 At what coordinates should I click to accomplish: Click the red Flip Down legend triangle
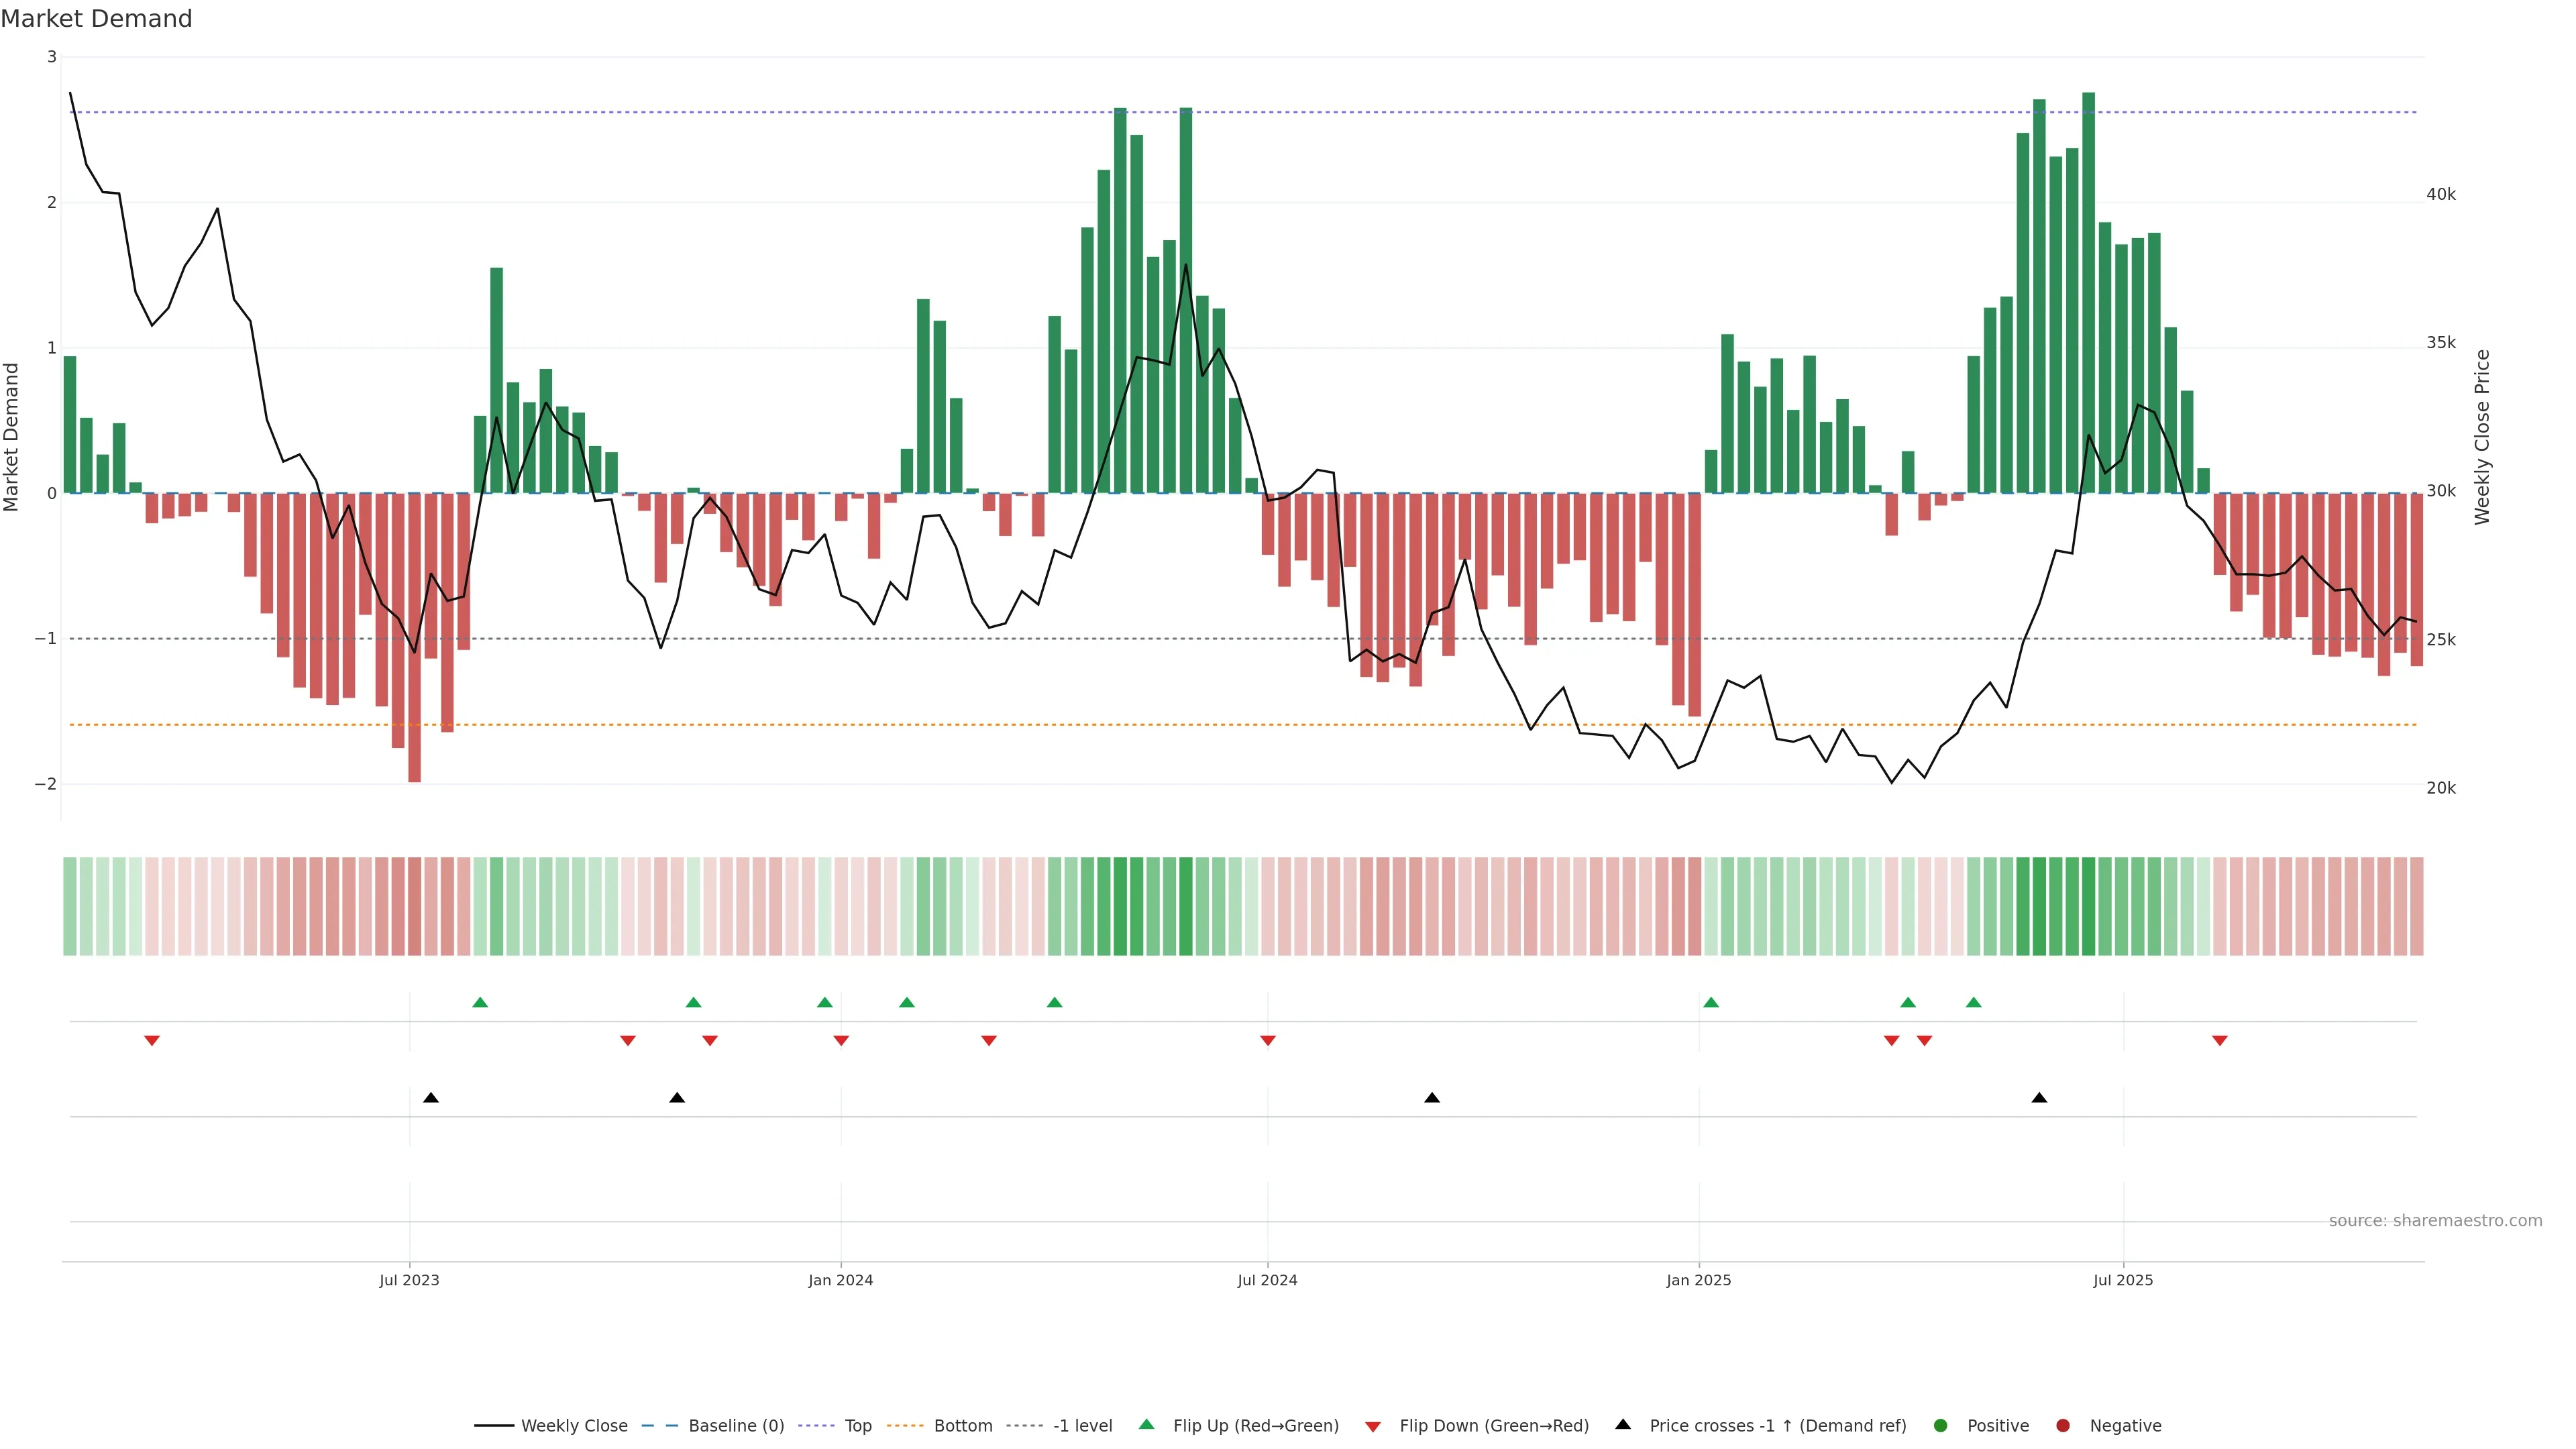click(x=1373, y=1426)
